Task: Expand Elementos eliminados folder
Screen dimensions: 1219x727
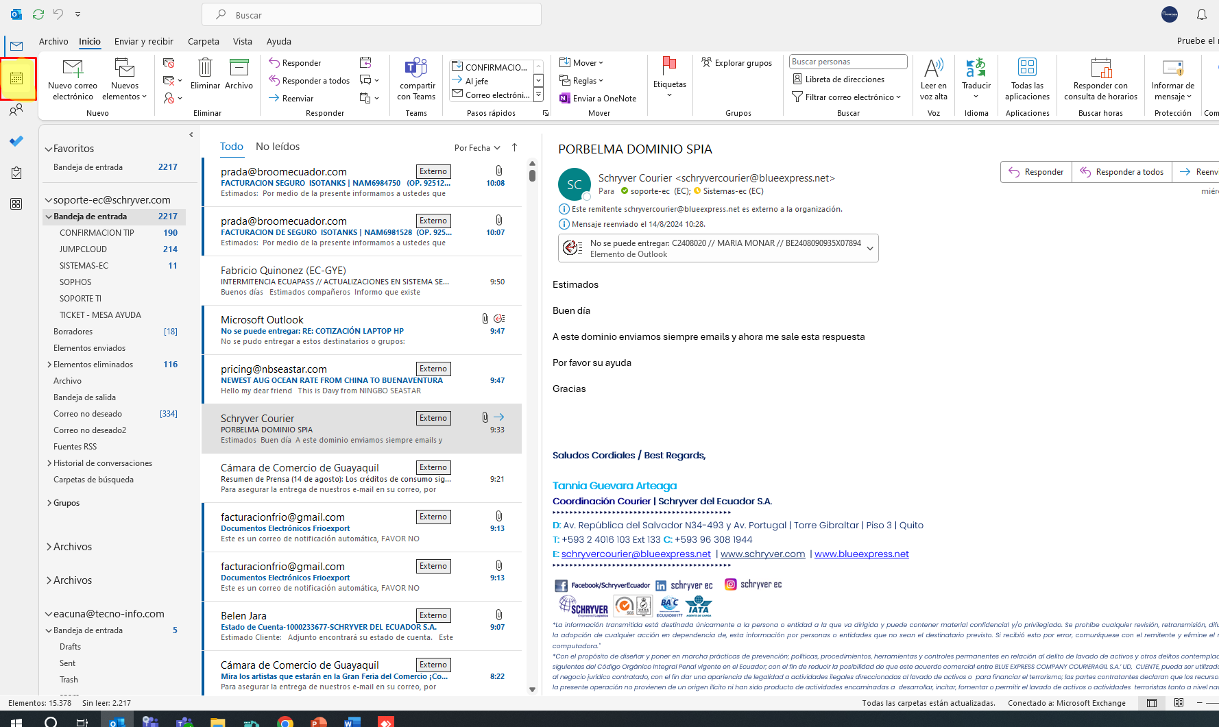Action: pyautogui.click(x=49, y=365)
